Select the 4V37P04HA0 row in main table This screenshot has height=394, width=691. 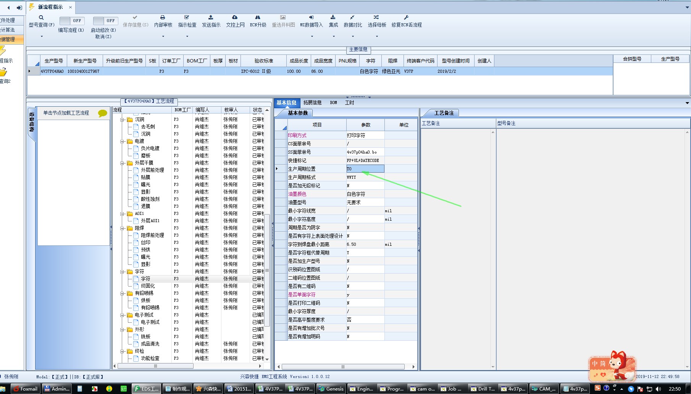[320, 71]
